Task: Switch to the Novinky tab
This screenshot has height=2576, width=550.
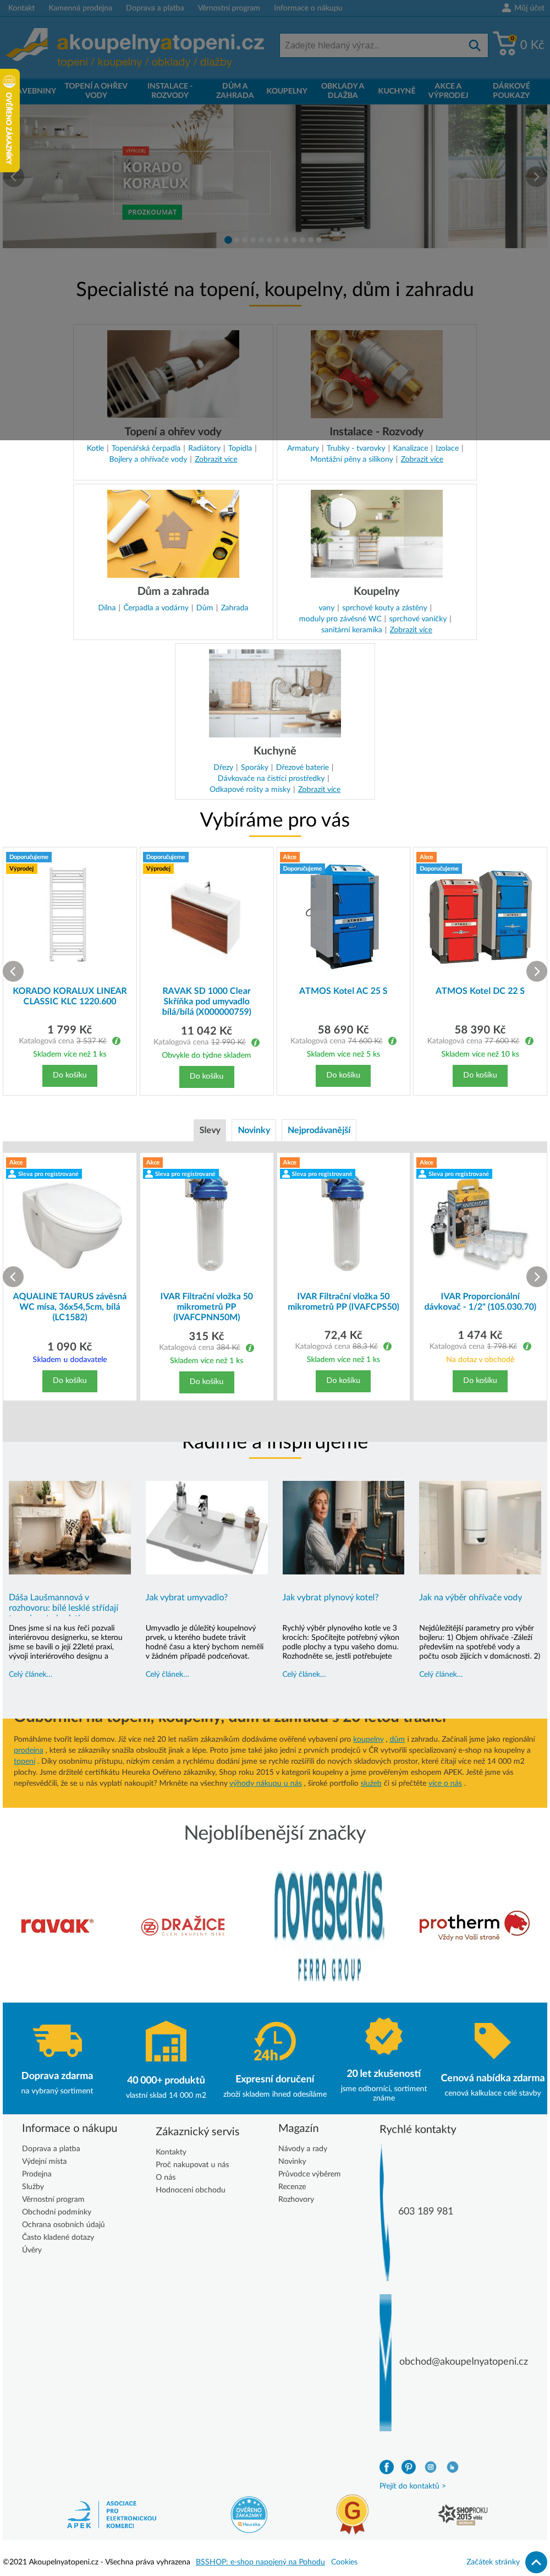Action: [254, 1130]
